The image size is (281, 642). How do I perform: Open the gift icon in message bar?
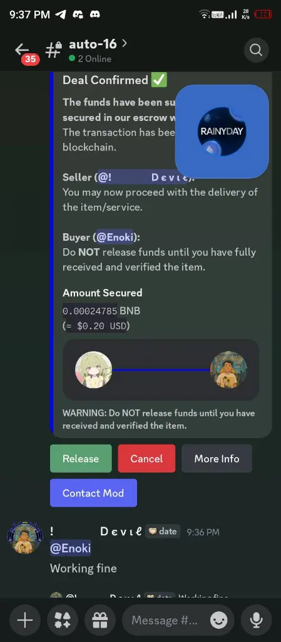tap(100, 620)
